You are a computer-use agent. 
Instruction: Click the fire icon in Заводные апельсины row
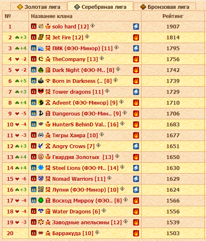coord(136,223)
